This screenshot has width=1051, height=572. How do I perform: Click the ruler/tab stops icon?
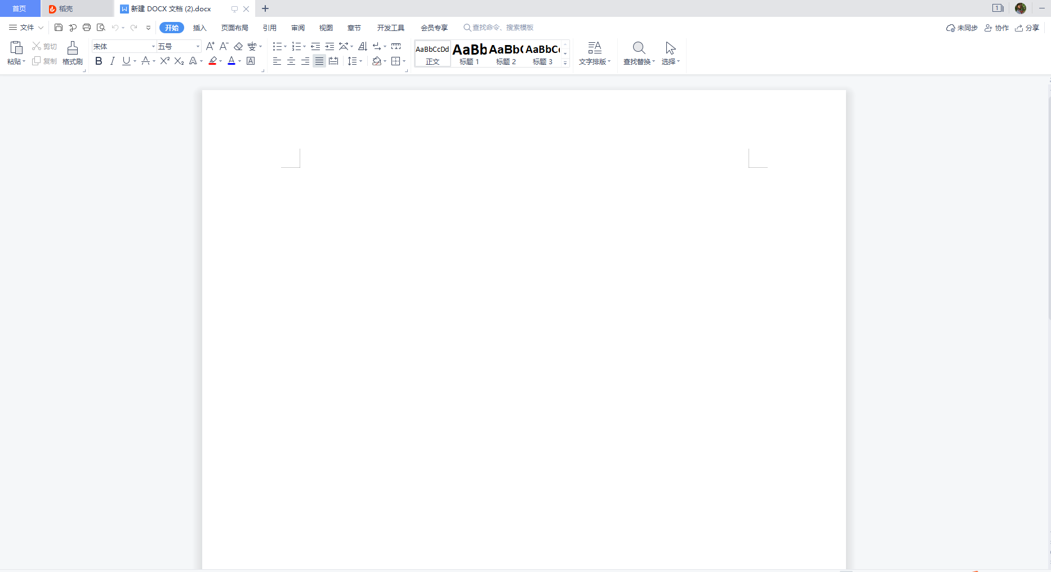[396, 46]
